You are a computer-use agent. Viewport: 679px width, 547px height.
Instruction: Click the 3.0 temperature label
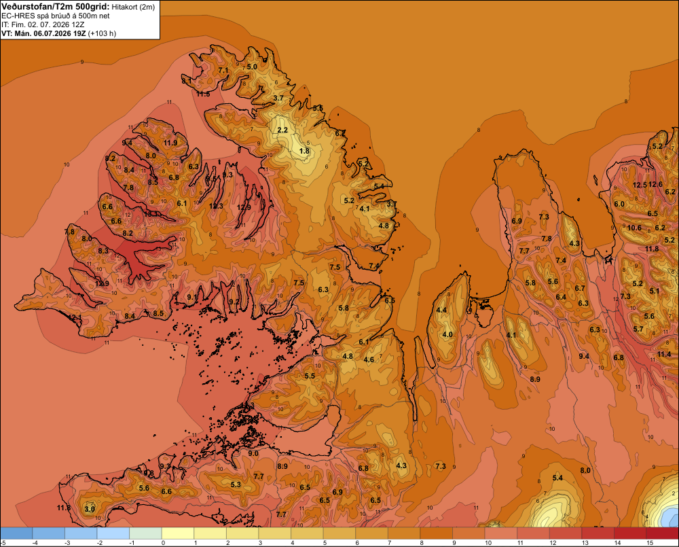pyautogui.click(x=90, y=509)
